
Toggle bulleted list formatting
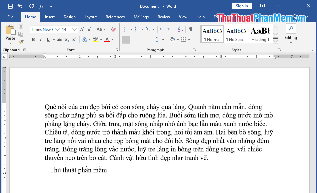pyautogui.click(x=125, y=29)
